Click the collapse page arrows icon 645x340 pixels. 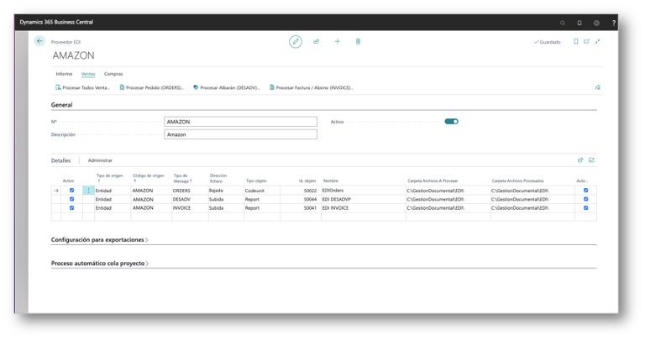tap(597, 41)
